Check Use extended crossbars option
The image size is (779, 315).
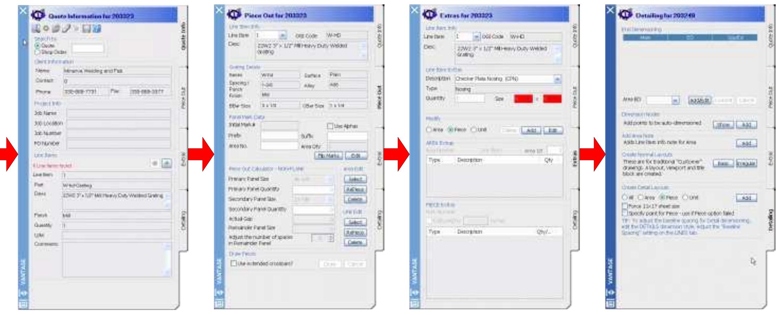tap(233, 264)
